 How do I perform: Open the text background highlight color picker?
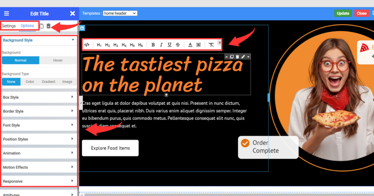(198, 45)
